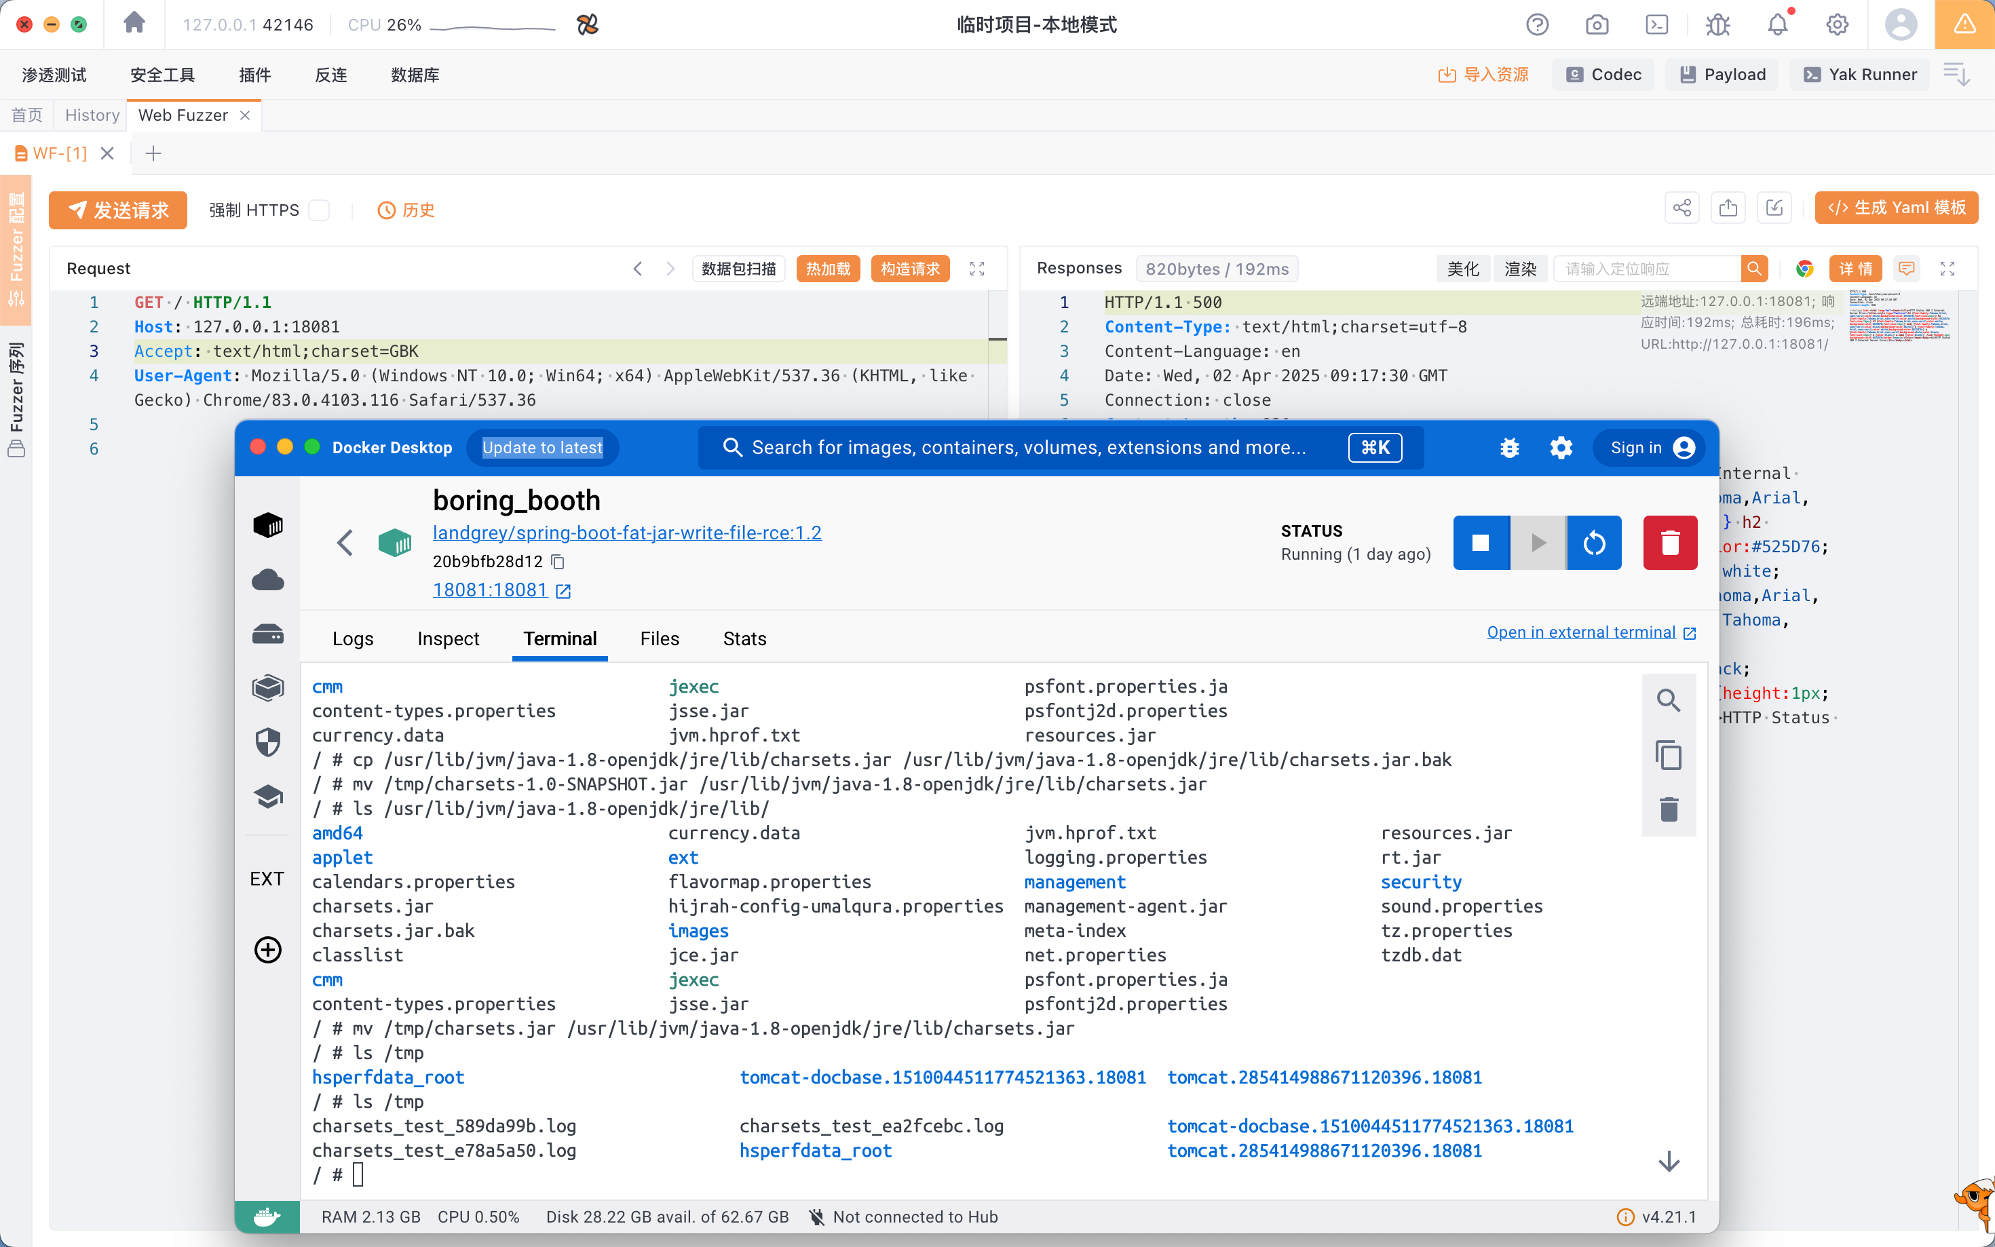Toggle 渲染 render response option
This screenshot has width=1995, height=1247.
(1520, 269)
